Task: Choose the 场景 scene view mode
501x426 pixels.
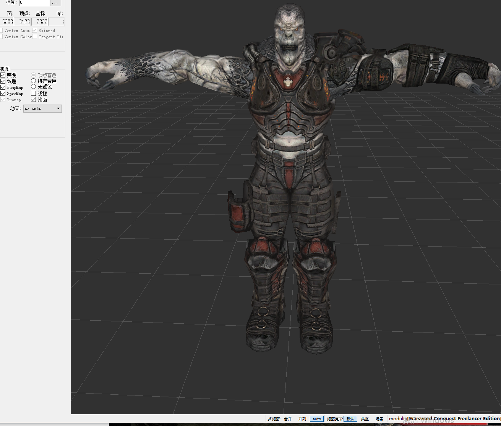Action: [379, 419]
